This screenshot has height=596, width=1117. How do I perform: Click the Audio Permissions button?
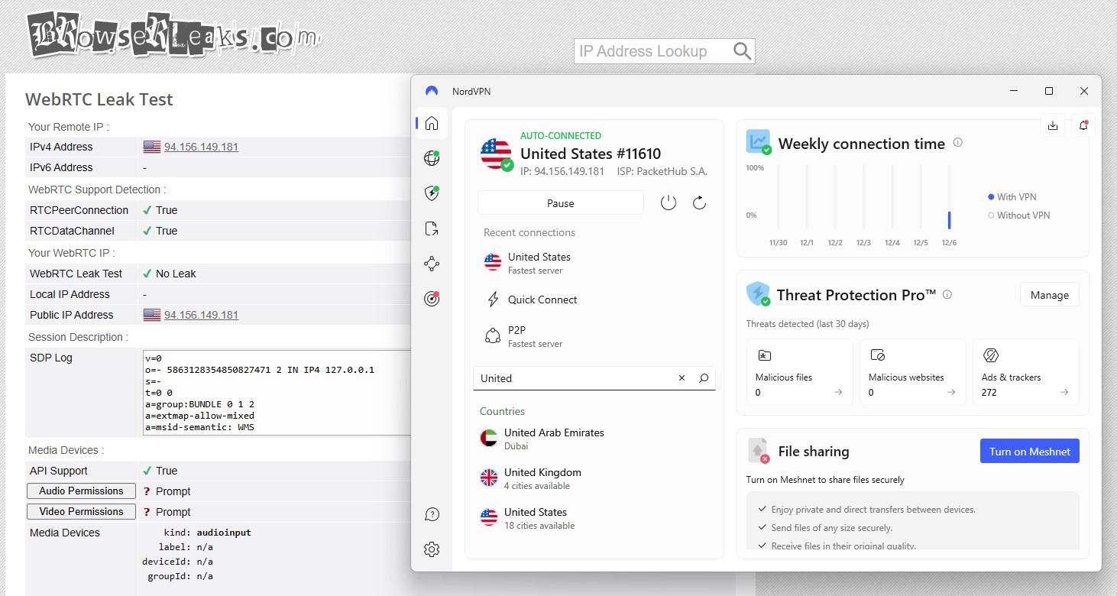point(81,491)
